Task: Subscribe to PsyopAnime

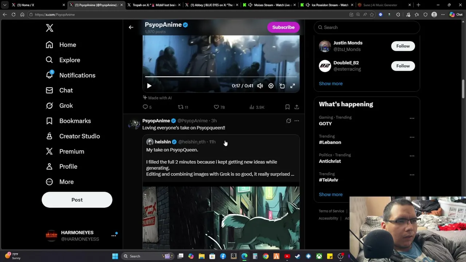Action: [283, 27]
